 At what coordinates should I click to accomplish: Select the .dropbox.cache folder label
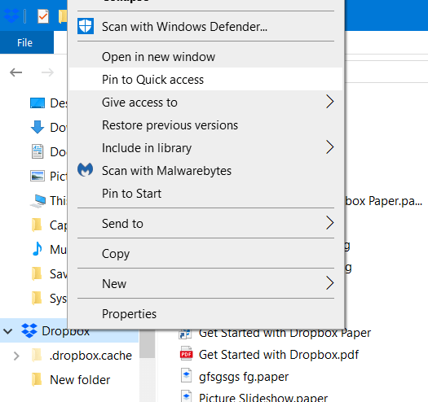(x=90, y=356)
